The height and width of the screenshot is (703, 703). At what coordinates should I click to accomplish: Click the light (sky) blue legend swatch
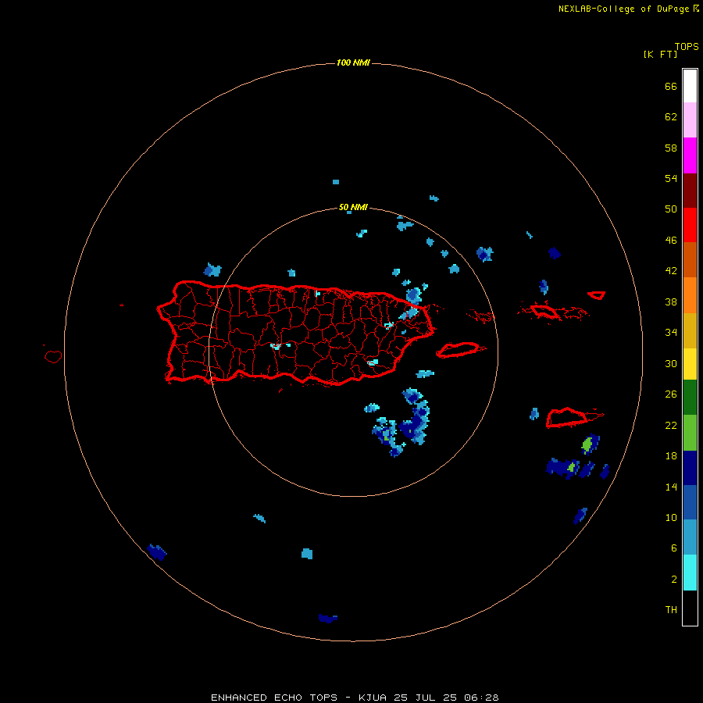point(690,537)
